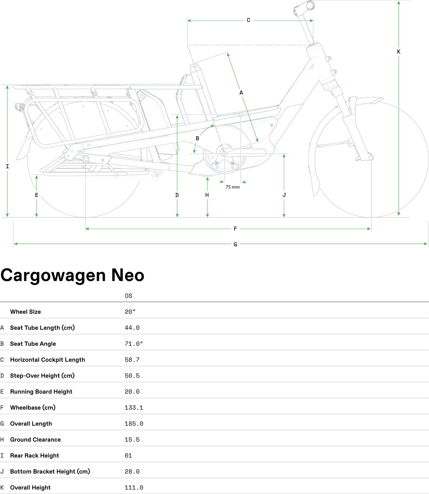The width and height of the screenshot is (429, 494).
Task: Click dimension label F on wheelbase line
Action: (x=235, y=229)
